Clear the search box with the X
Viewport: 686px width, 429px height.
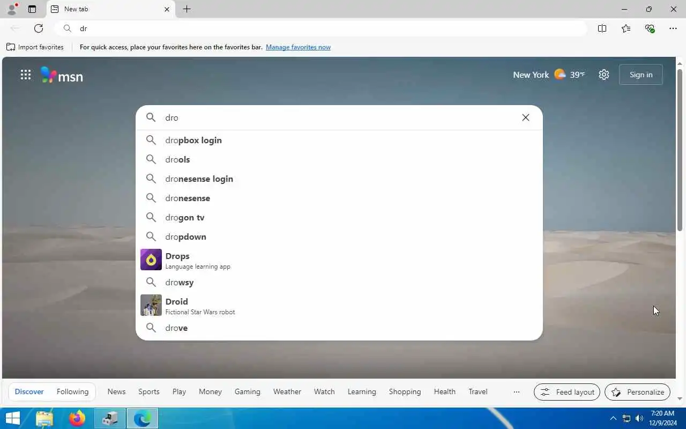click(526, 117)
